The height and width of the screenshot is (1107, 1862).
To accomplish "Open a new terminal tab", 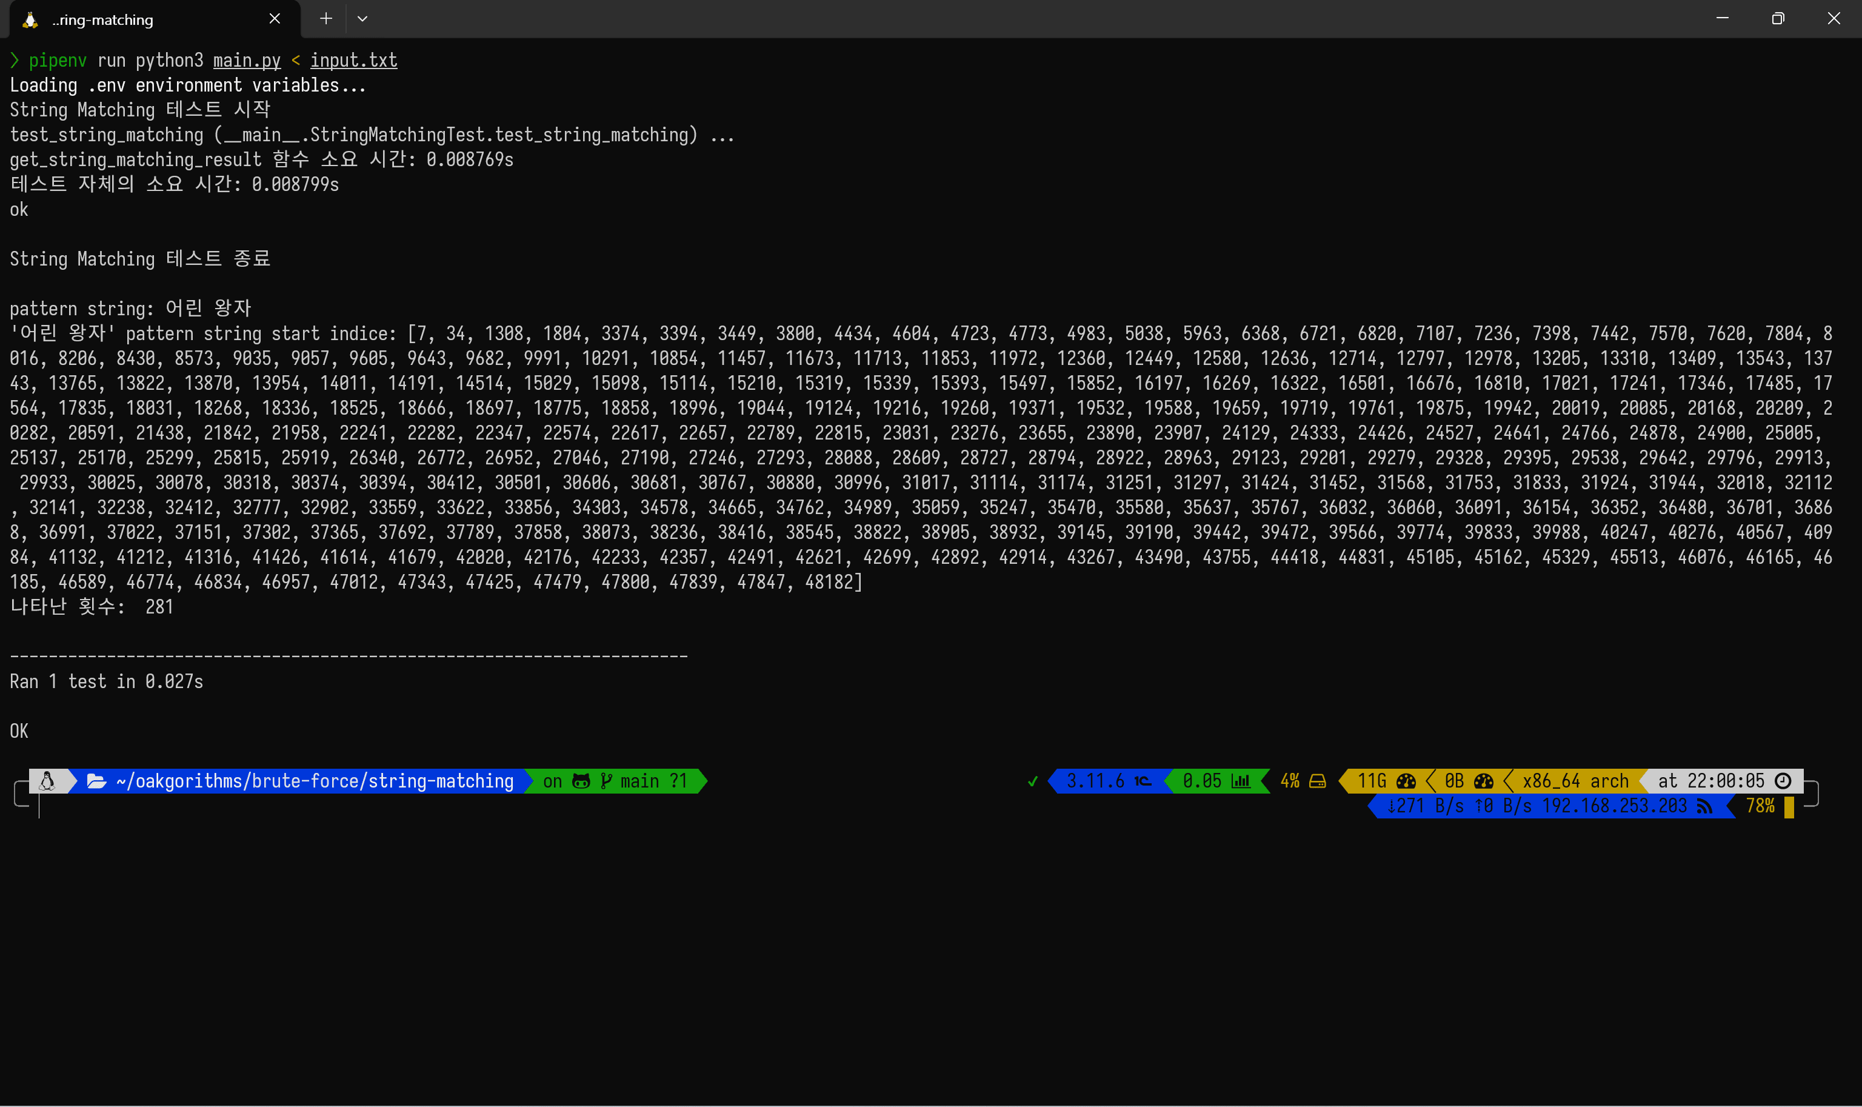I will point(326,19).
